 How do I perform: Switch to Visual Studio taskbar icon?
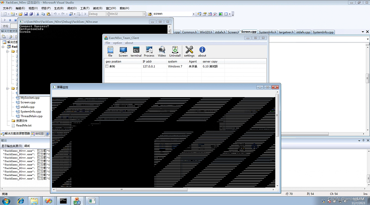tap(49, 201)
